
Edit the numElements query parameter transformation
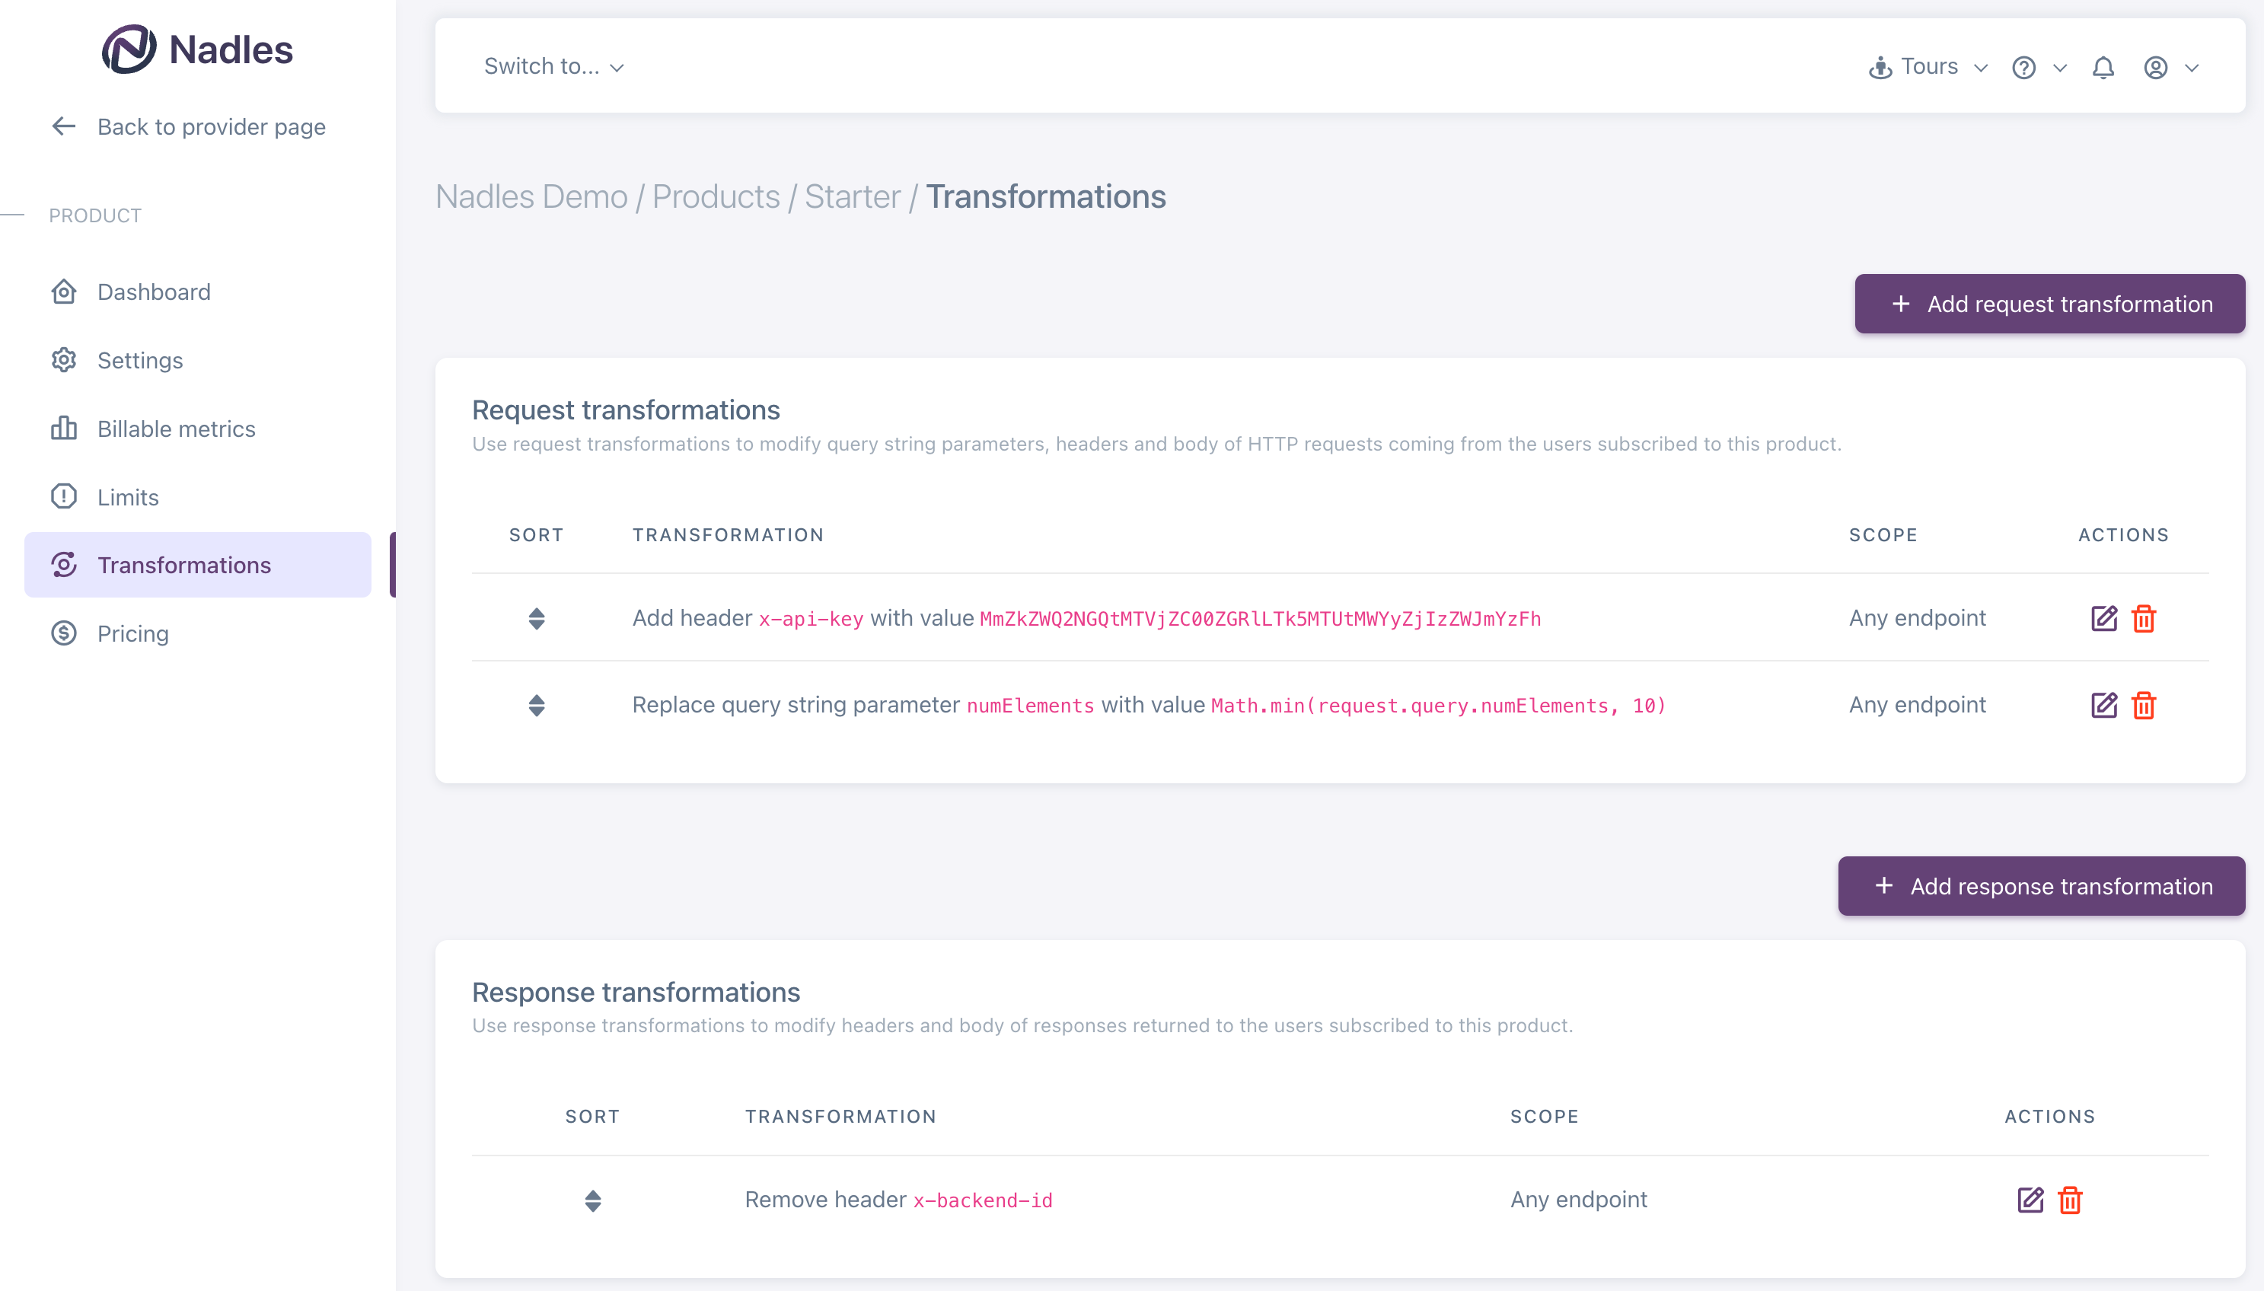point(2103,705)
